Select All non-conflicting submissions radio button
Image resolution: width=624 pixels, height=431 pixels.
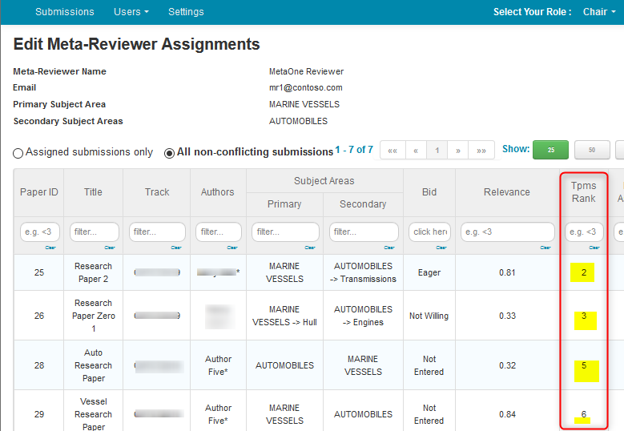(169, 153)
